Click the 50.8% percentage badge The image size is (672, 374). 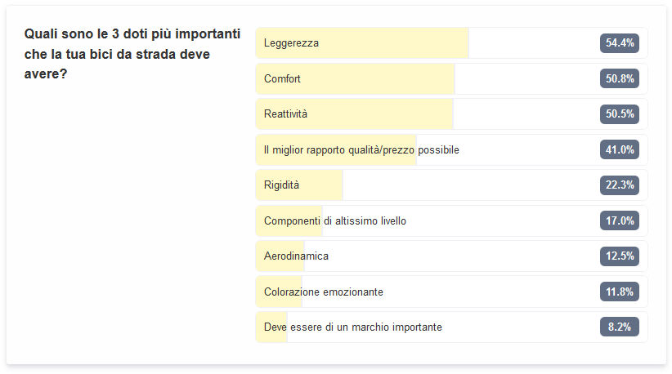[x=619, y=79]
